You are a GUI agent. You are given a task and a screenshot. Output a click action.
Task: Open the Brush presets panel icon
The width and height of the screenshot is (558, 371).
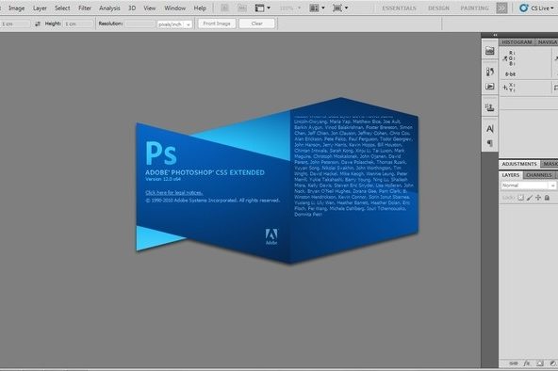point(490,72)
